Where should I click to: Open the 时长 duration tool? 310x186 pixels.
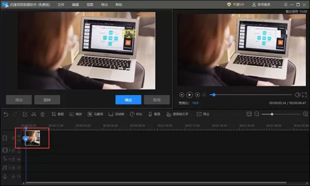pyautogui.click(x=136, y=114)
